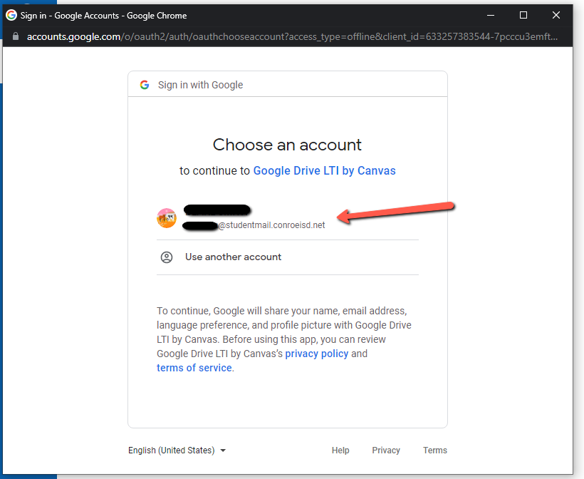Viewport: 584px width, 479px height.
Task: Click the Sign in with Google header text
Action: [200, 85]
